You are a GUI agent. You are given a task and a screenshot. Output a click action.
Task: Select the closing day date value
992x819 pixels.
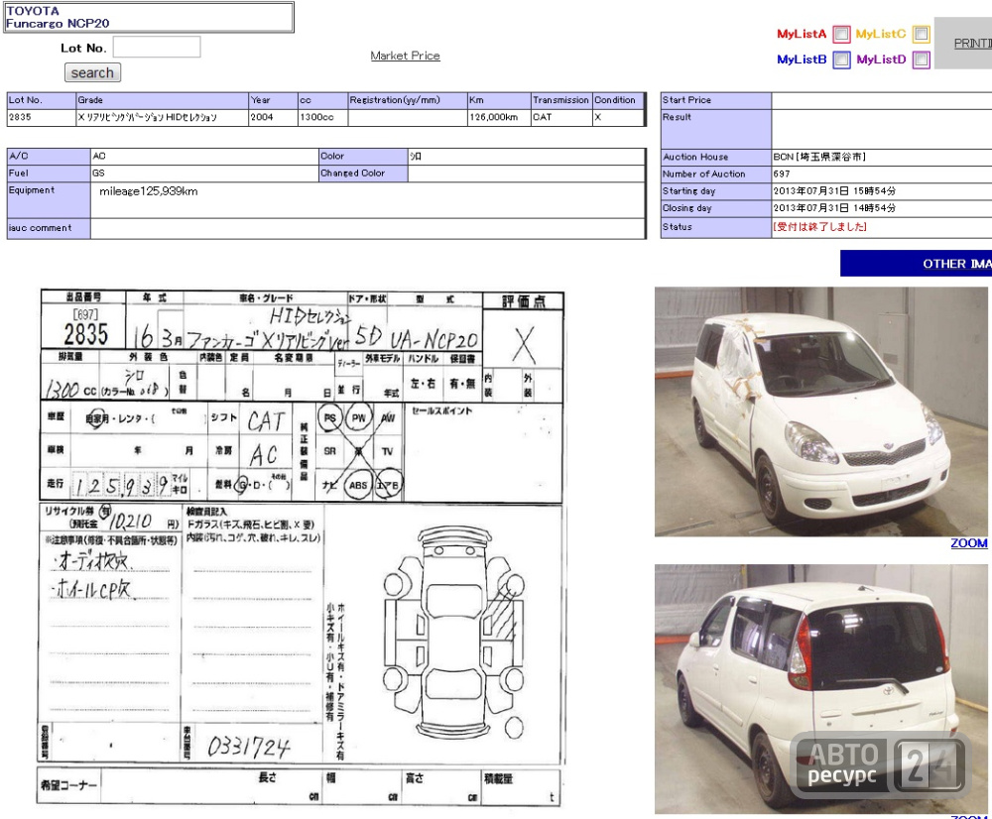(x=834, y=208)
